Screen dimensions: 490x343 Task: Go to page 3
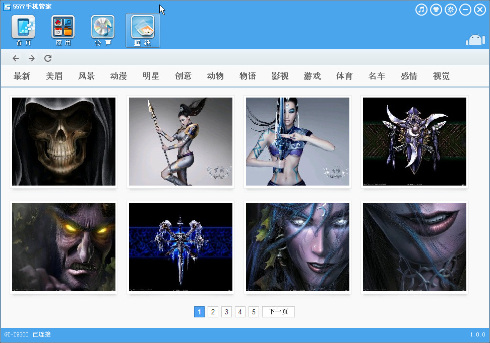click(x=226, y=312)
